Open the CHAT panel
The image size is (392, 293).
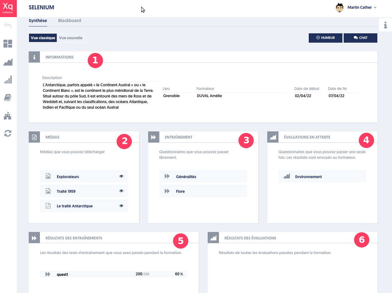pyautogui.click(x=361, y=38)
